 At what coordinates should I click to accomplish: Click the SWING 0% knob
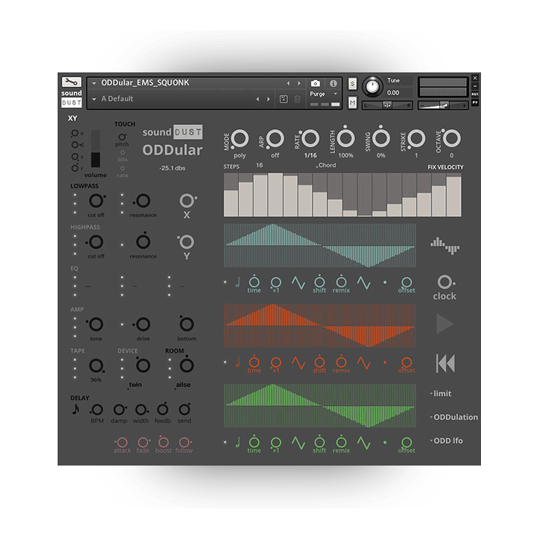tap(381, 138)
